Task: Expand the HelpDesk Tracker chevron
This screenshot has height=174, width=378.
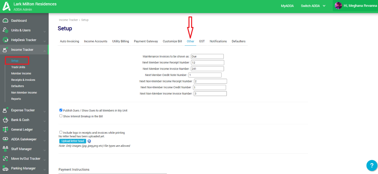Action: click(x=45, y=41)
